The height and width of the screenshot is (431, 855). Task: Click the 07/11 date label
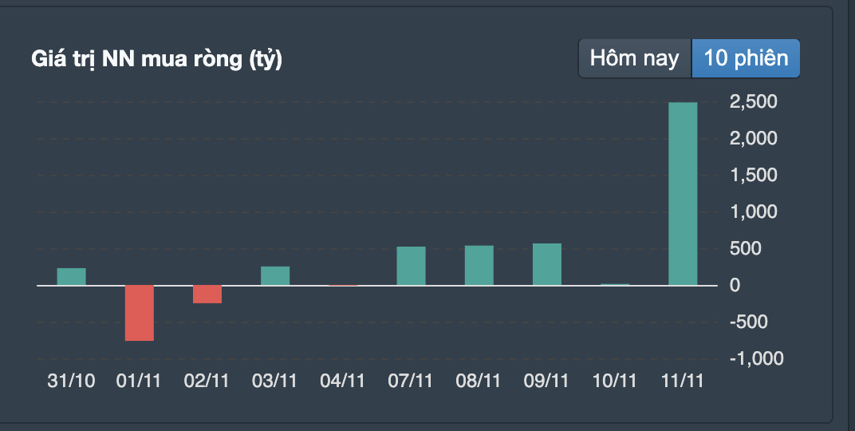point(411,381)
